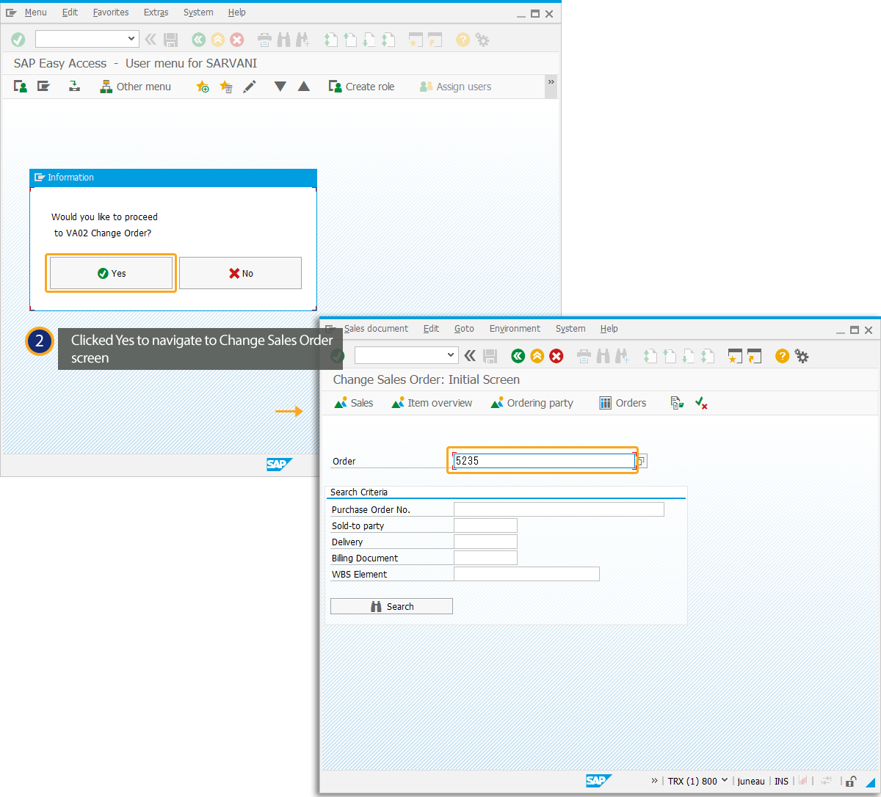The image size is (881, 797).
Task: Open Help menu in Change Sales Order window
Action: click(x=609, y=329)
